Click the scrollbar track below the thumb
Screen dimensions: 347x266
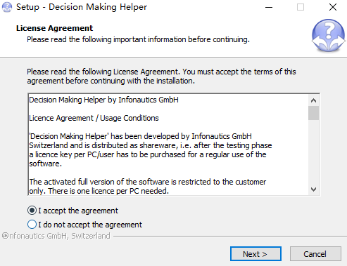coord(313,152)
